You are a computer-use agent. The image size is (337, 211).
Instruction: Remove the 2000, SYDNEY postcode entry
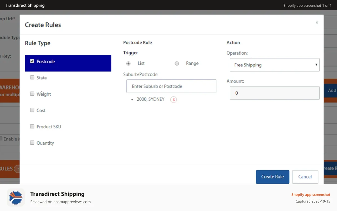(174, 100)
